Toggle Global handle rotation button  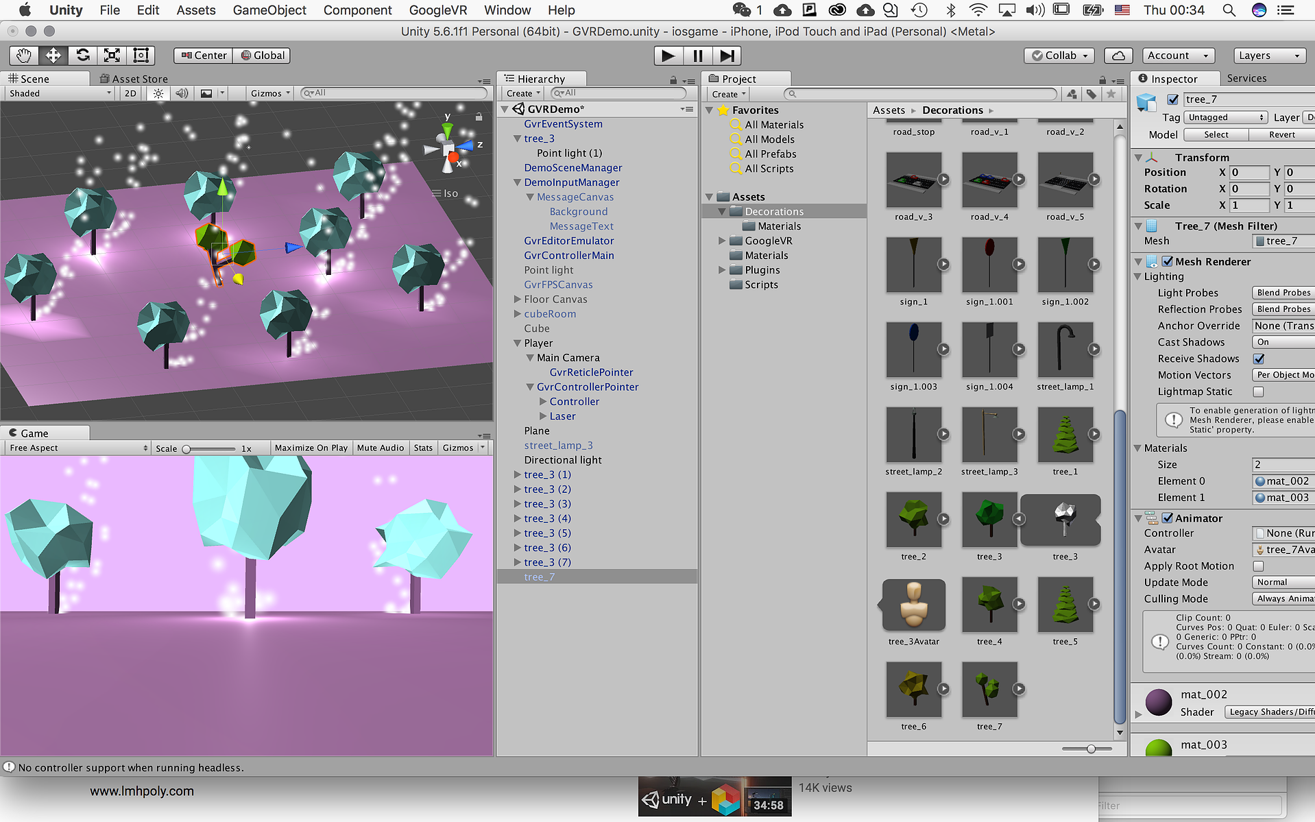[262, 56]
